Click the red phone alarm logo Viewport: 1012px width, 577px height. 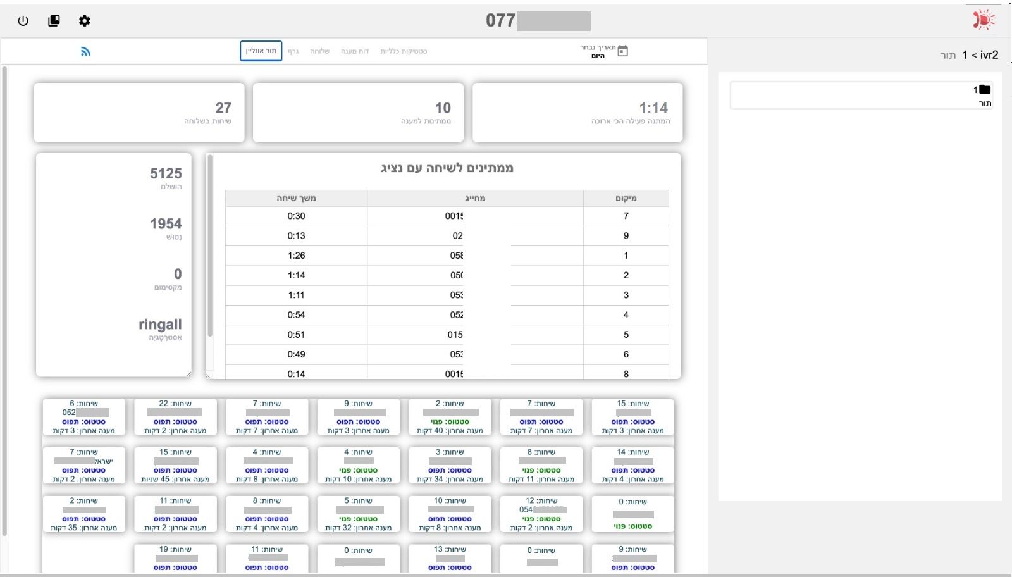click(x=983, y=20)
